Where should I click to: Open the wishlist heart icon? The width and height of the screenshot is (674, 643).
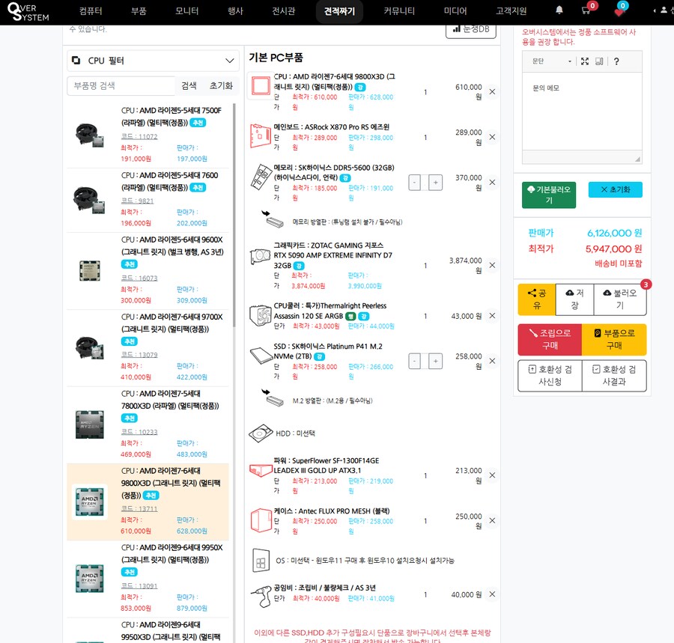tap(618, 12)
